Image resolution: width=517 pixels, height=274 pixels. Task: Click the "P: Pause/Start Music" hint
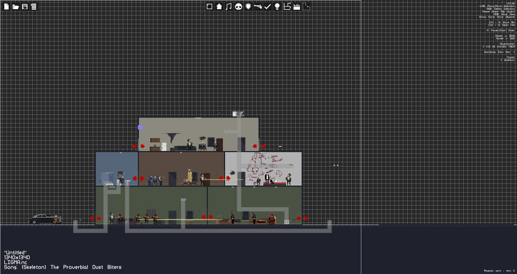(500, 30)
